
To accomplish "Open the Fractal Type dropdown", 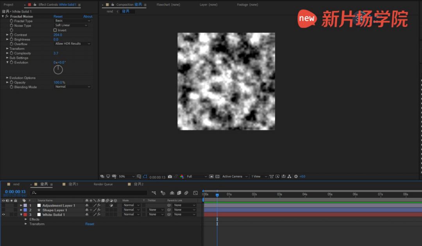I will coord(72,21).
